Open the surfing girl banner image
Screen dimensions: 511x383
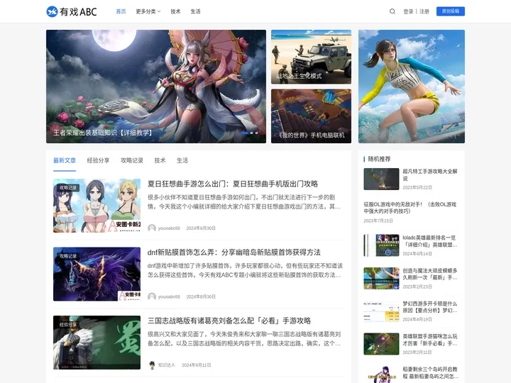pyautogui.click(x=411, y=87)
